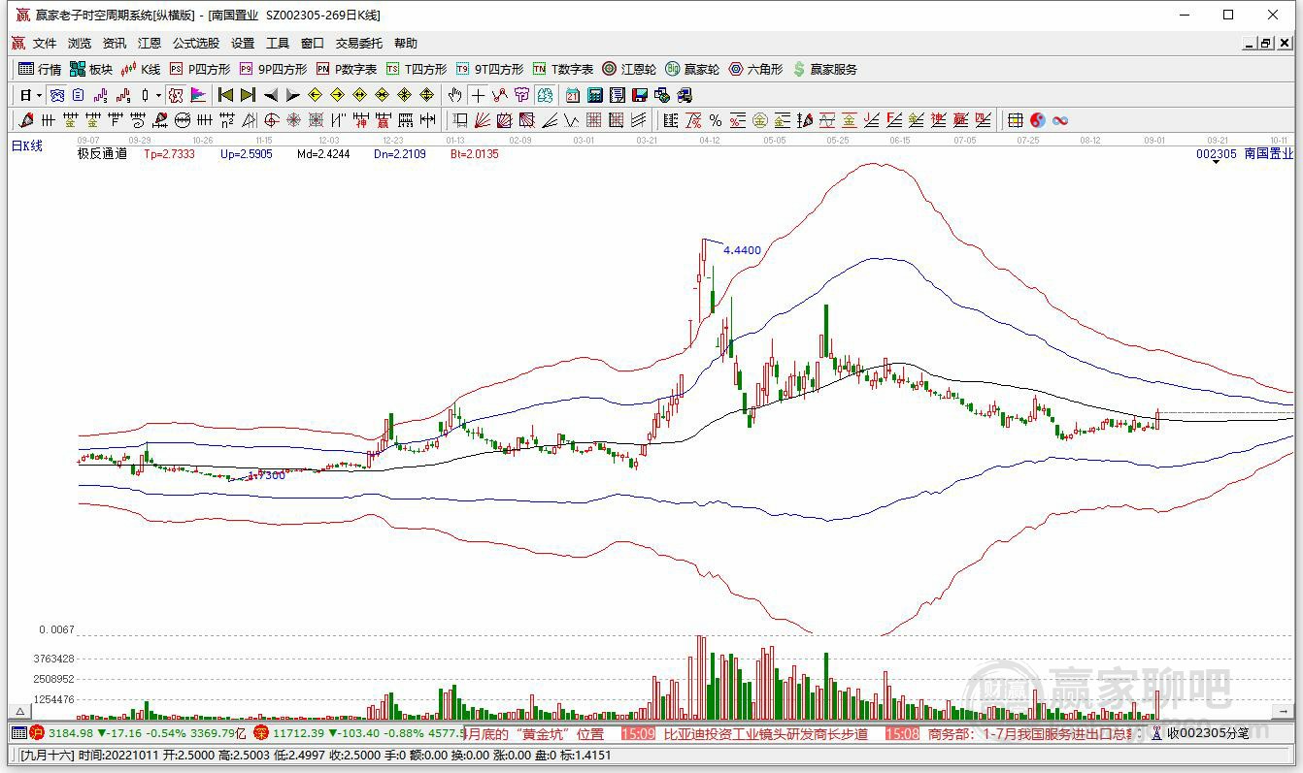
Task: Click the circled 金 gold icon
Action: click(760, 120)
